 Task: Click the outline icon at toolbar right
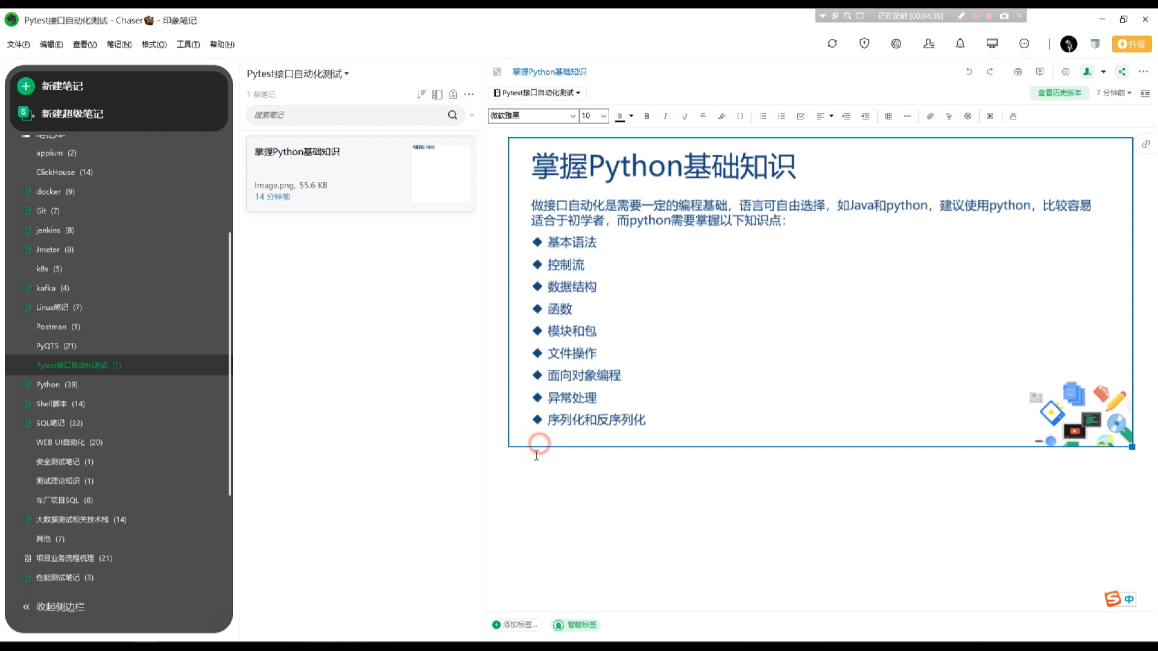(x=1145, y=93)
